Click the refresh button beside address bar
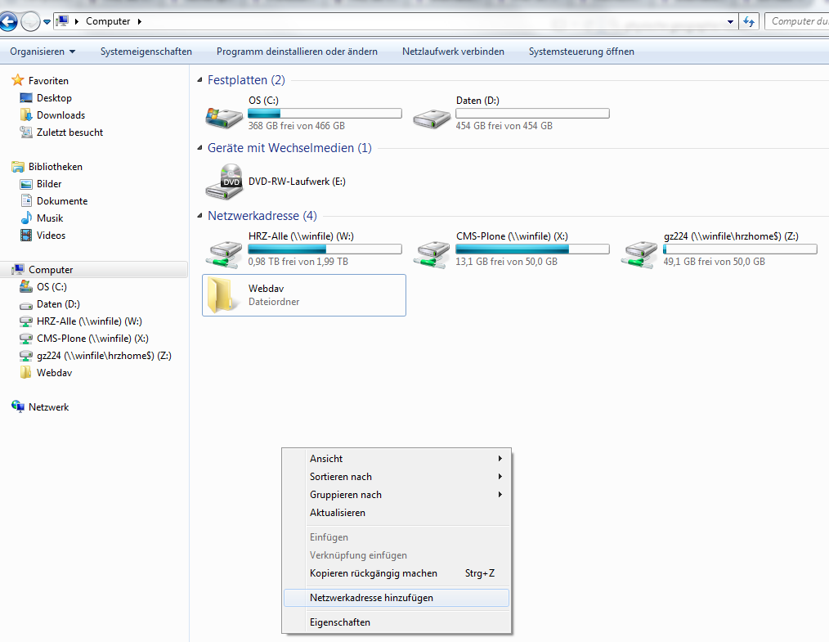Viewport: 829px width, 642px height. (749, 22)
